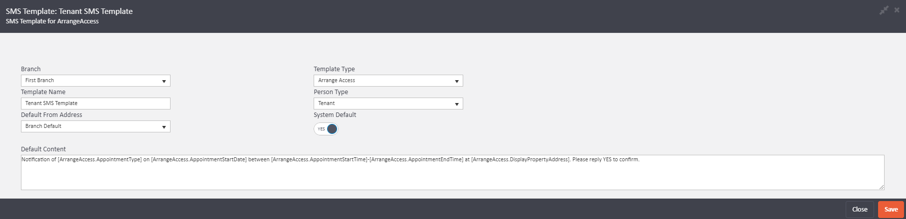Click the dialog title 'SMS Template: Tenant SMS Template'

point(69,11)
